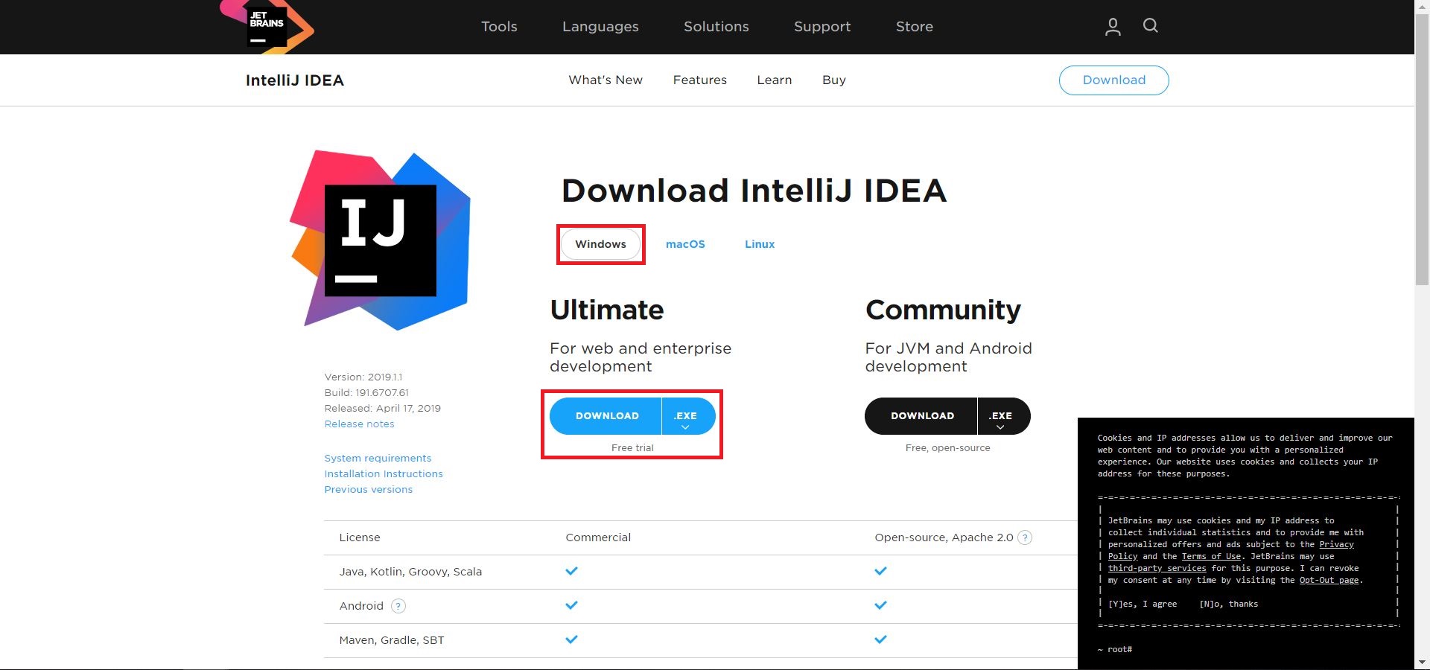This screenshot has width=1430, height=670.
Task: Click the "Free trial" caption
Action: pos(632,448)
